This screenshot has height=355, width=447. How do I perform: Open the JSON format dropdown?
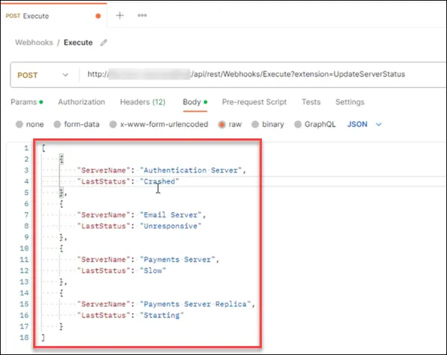364,125
